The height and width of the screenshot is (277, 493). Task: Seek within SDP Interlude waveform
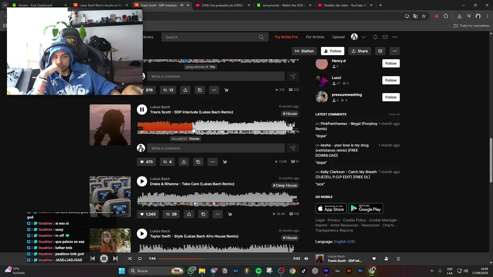pyautogui.click(x=218, y=127)
